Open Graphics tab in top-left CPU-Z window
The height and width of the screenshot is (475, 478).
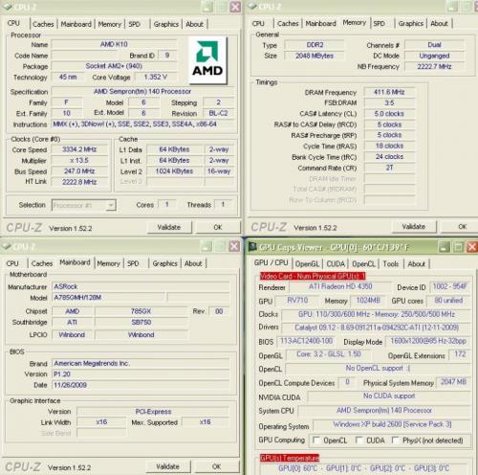pos(166,24)
